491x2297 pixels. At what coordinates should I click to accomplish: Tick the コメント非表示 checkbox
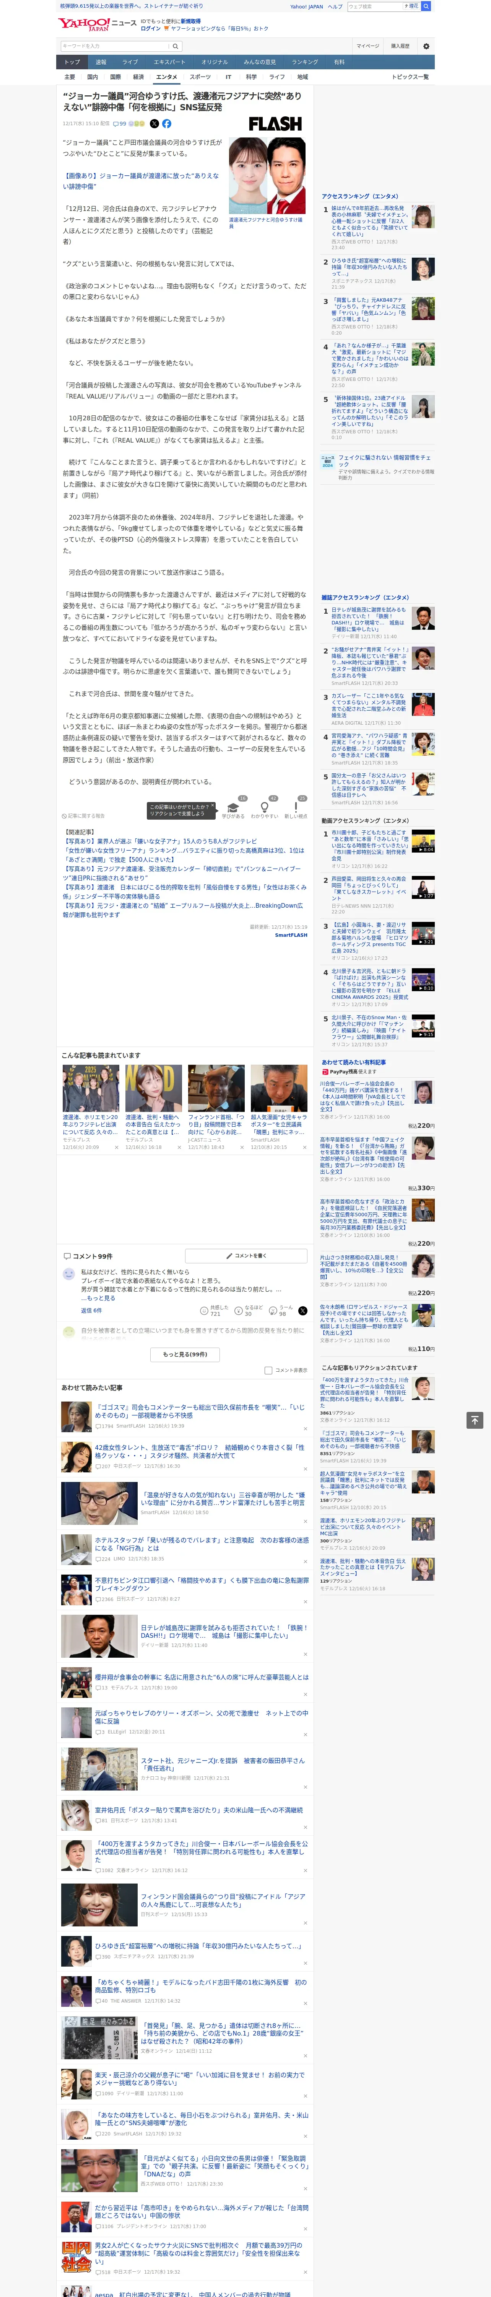(x=268, y=1370)
